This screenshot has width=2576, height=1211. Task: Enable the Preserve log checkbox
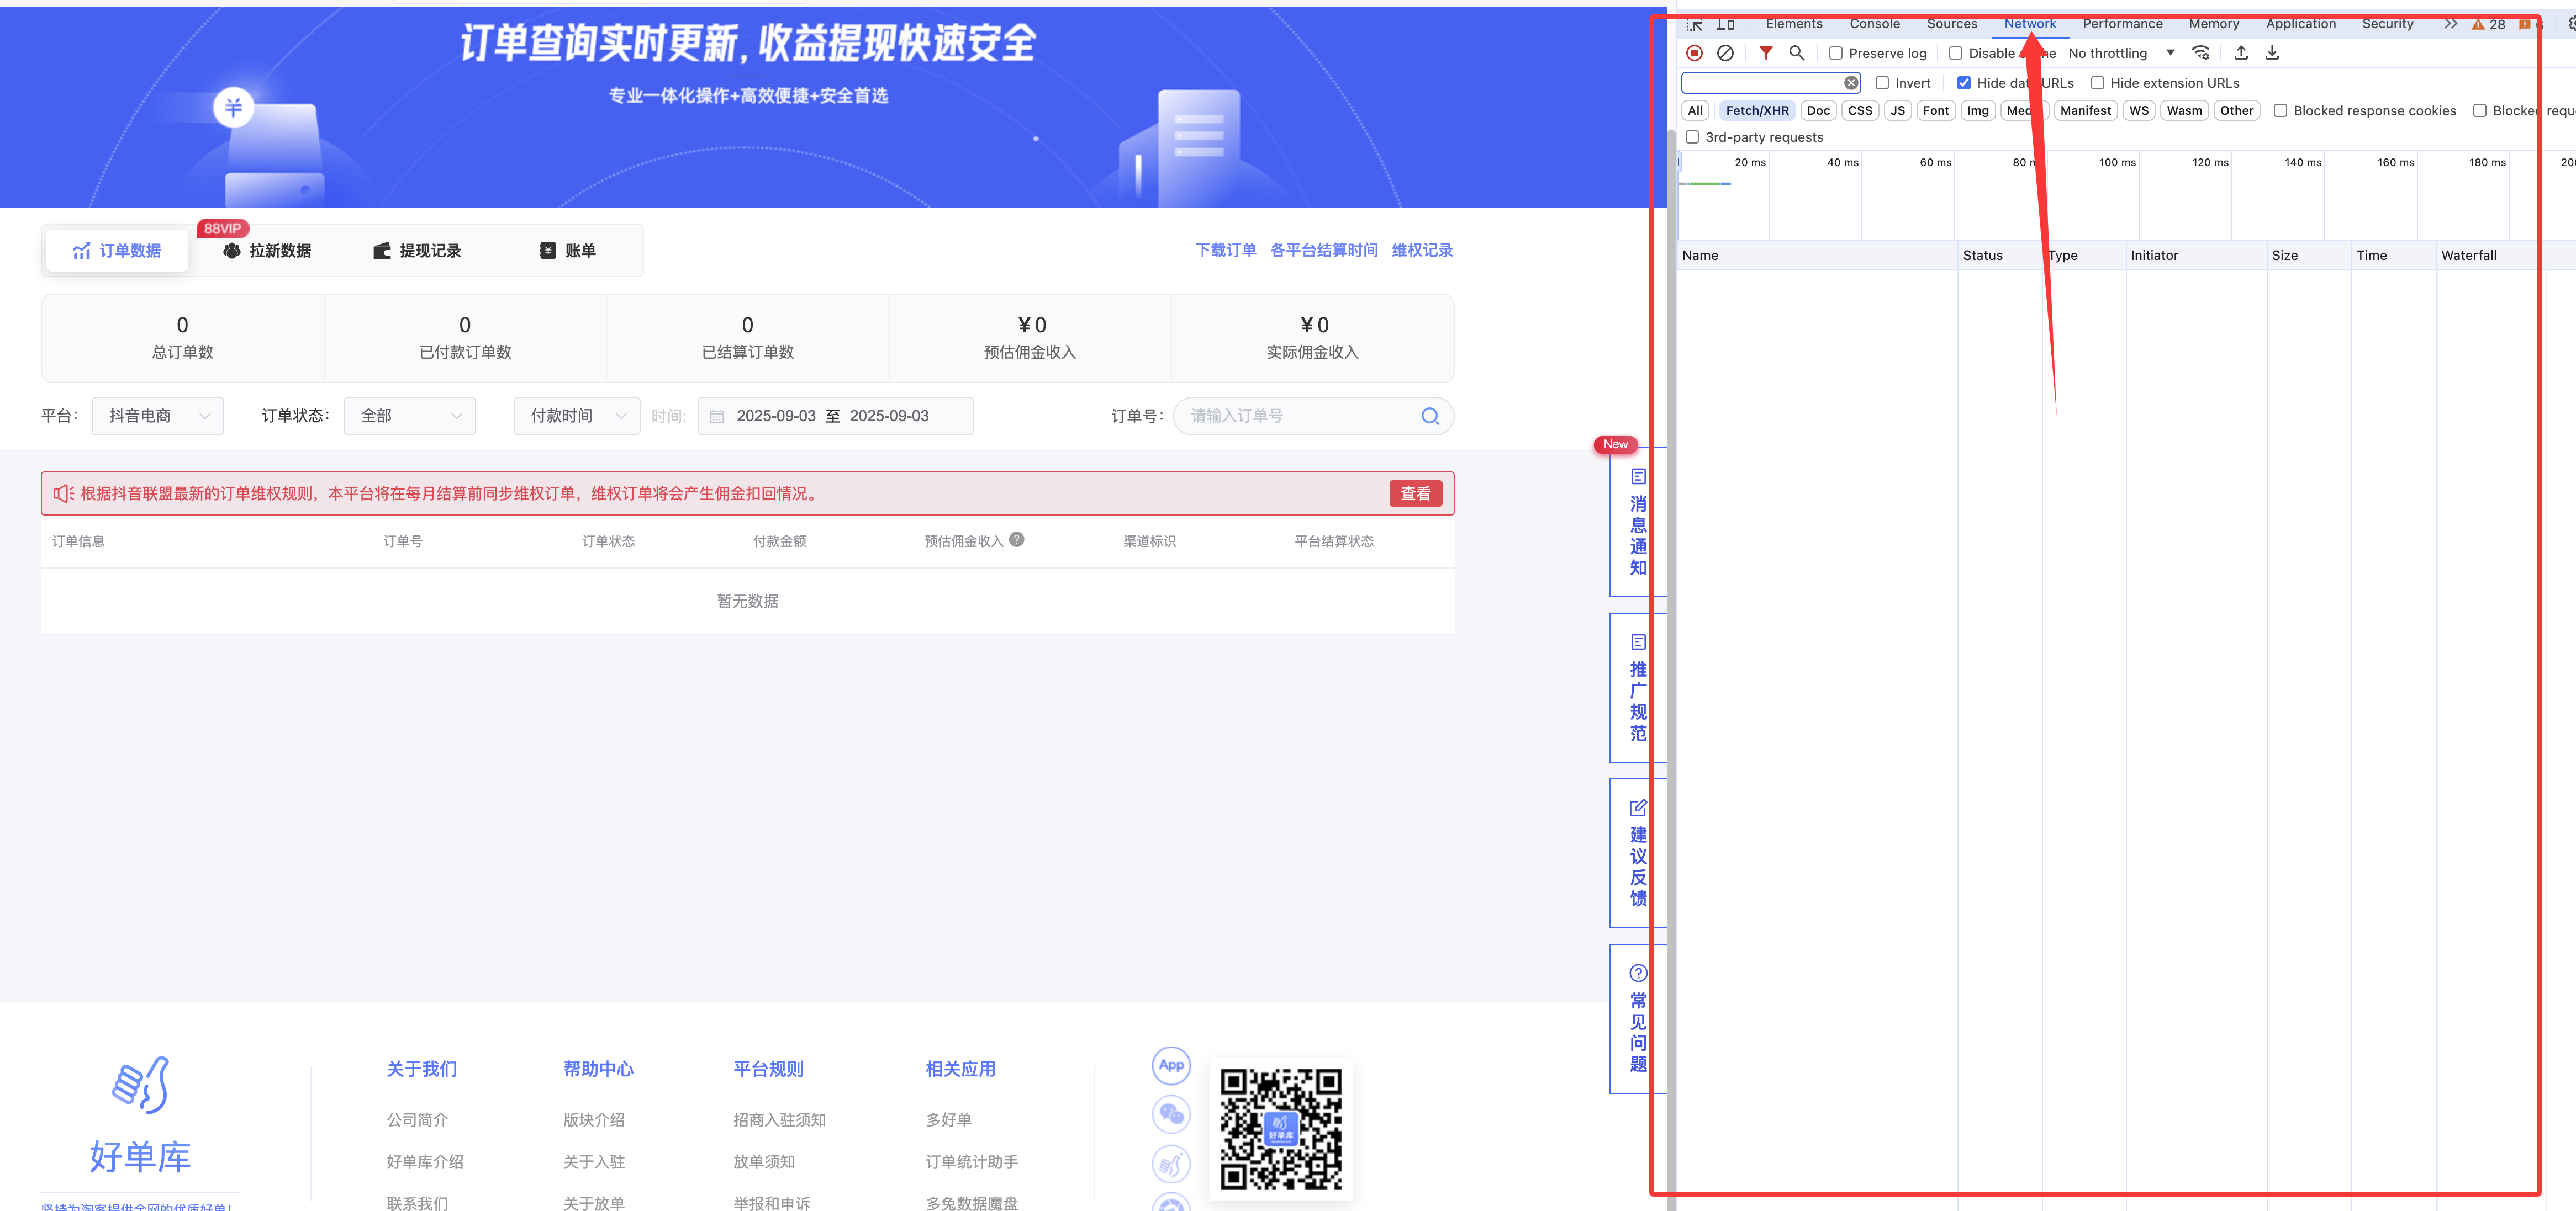1836,53
